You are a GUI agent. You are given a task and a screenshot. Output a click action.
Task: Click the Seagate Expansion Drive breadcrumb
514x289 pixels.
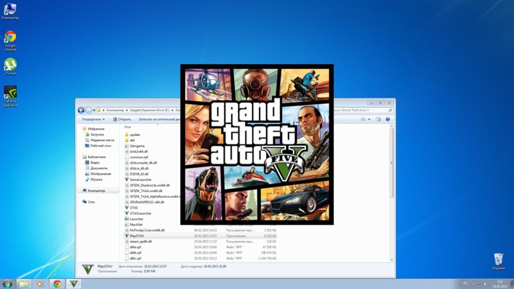150,110
